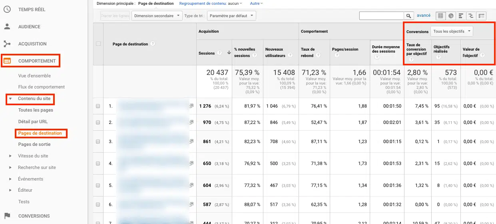The width and height of the screenshot is (496, 224).
Task: Open the Dimension secondaire dropdown
Action: pos(157,16)
